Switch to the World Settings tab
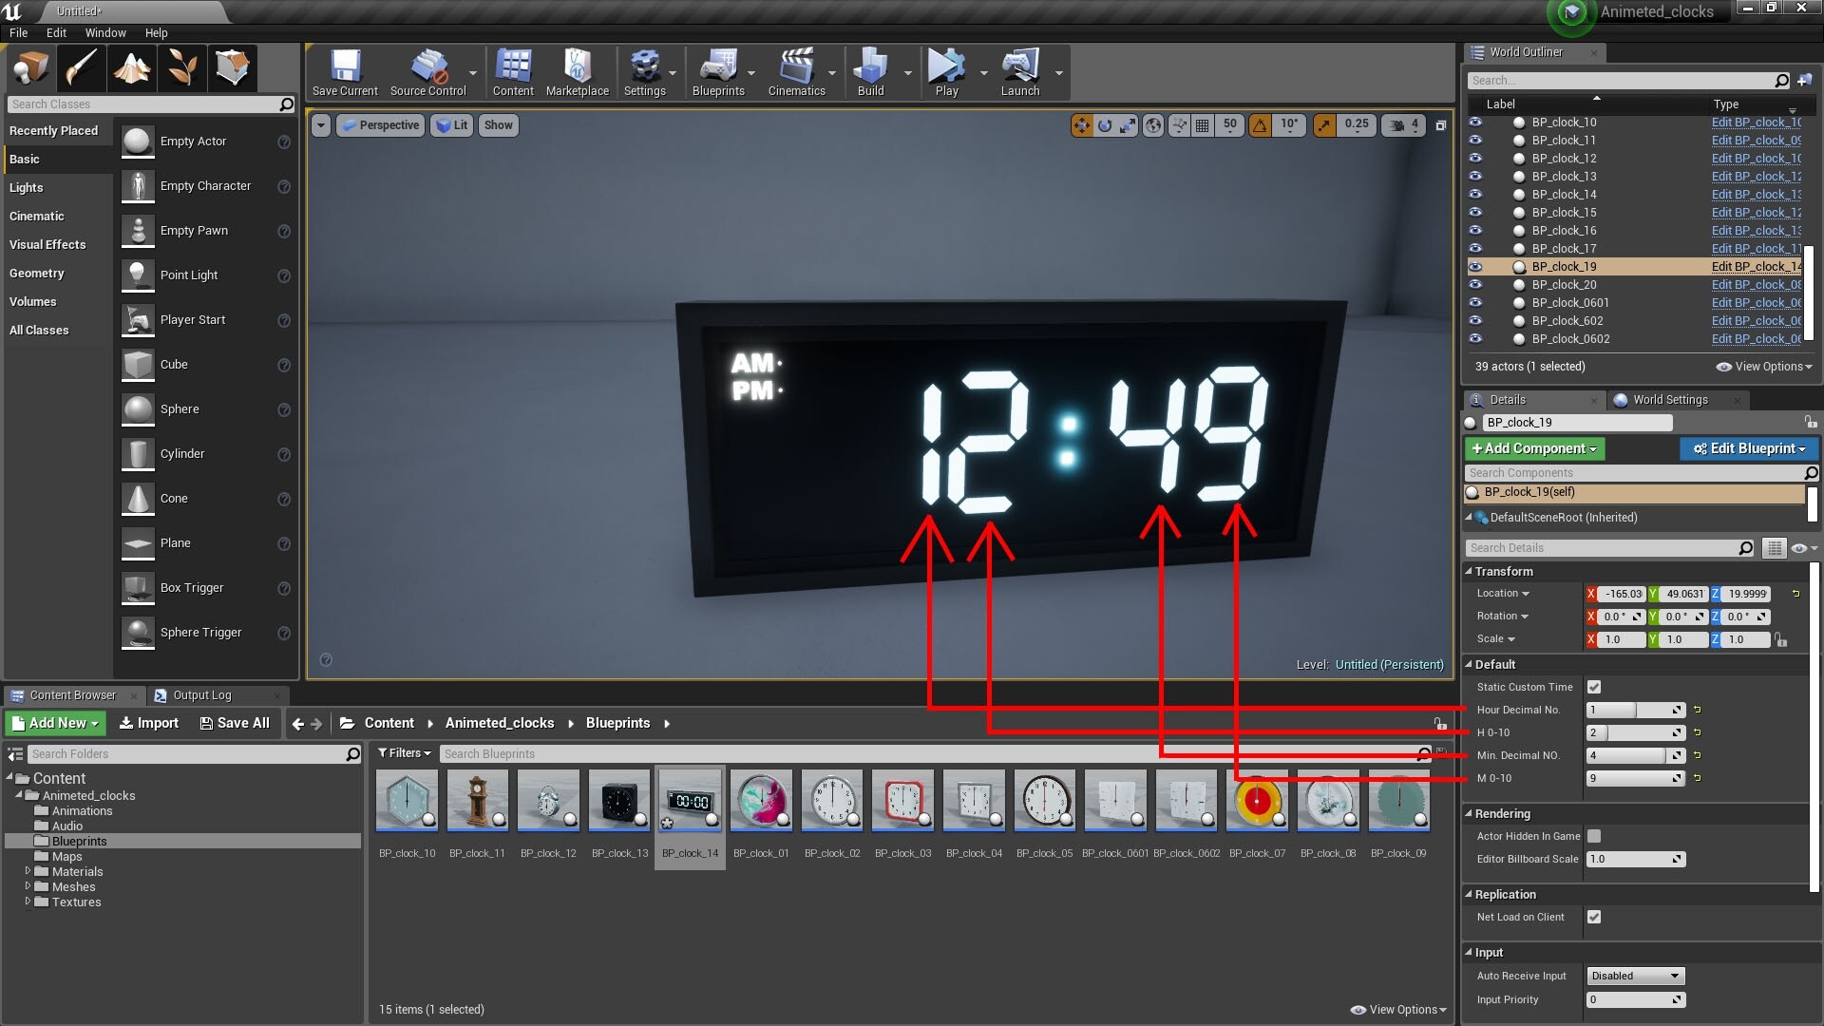Screen dimensions: 1824x1026 1669,399
